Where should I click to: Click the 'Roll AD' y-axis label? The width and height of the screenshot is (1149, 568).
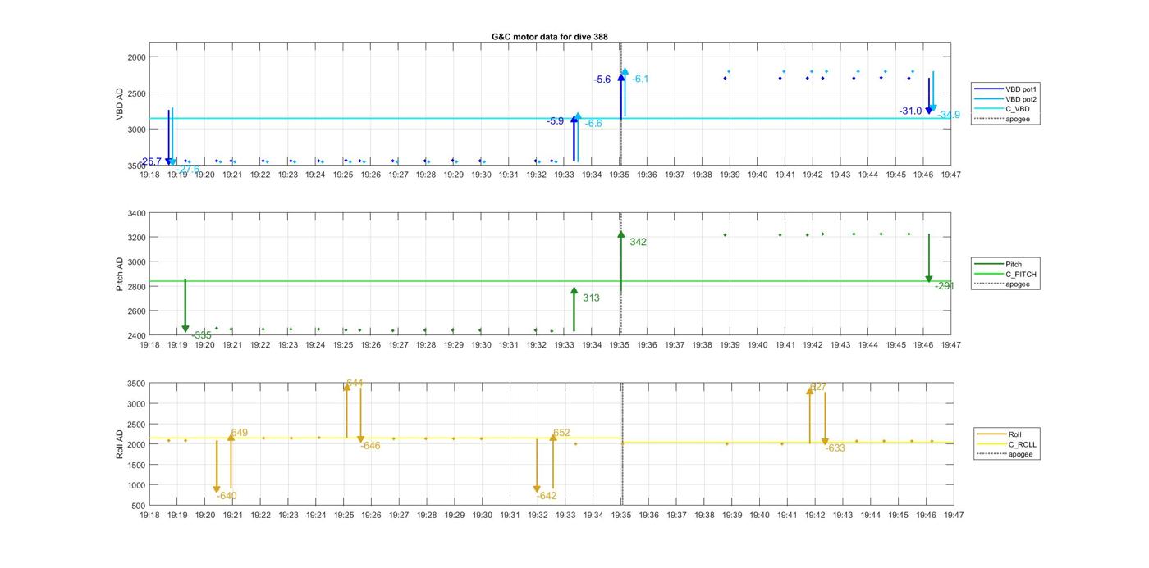coord(120,443)
